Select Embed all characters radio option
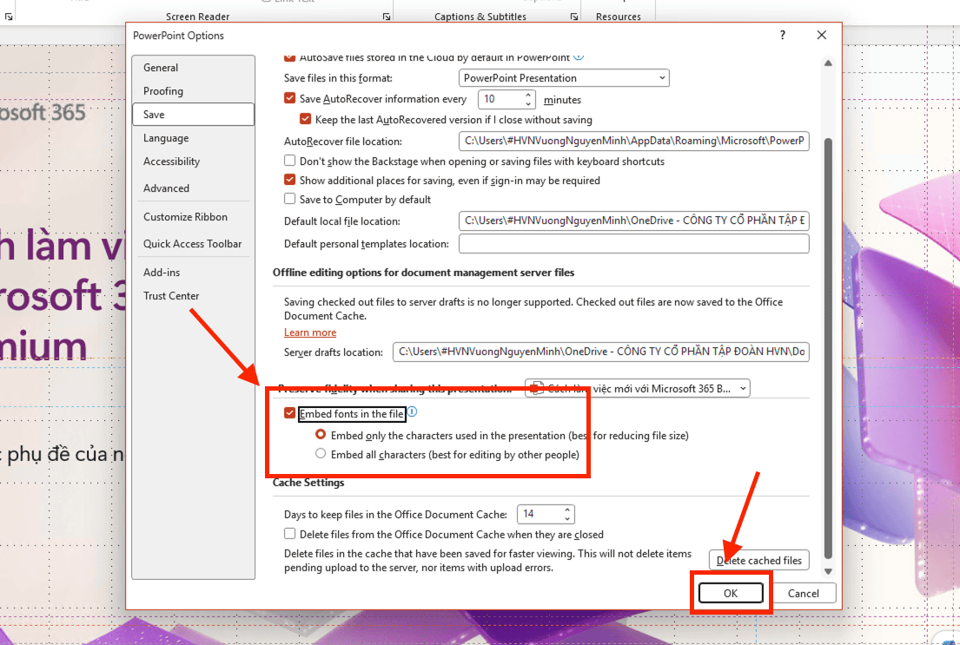Image resolution: width=960 pixels, height=645 pixels. pyautogui.click(x=321, y=453)
